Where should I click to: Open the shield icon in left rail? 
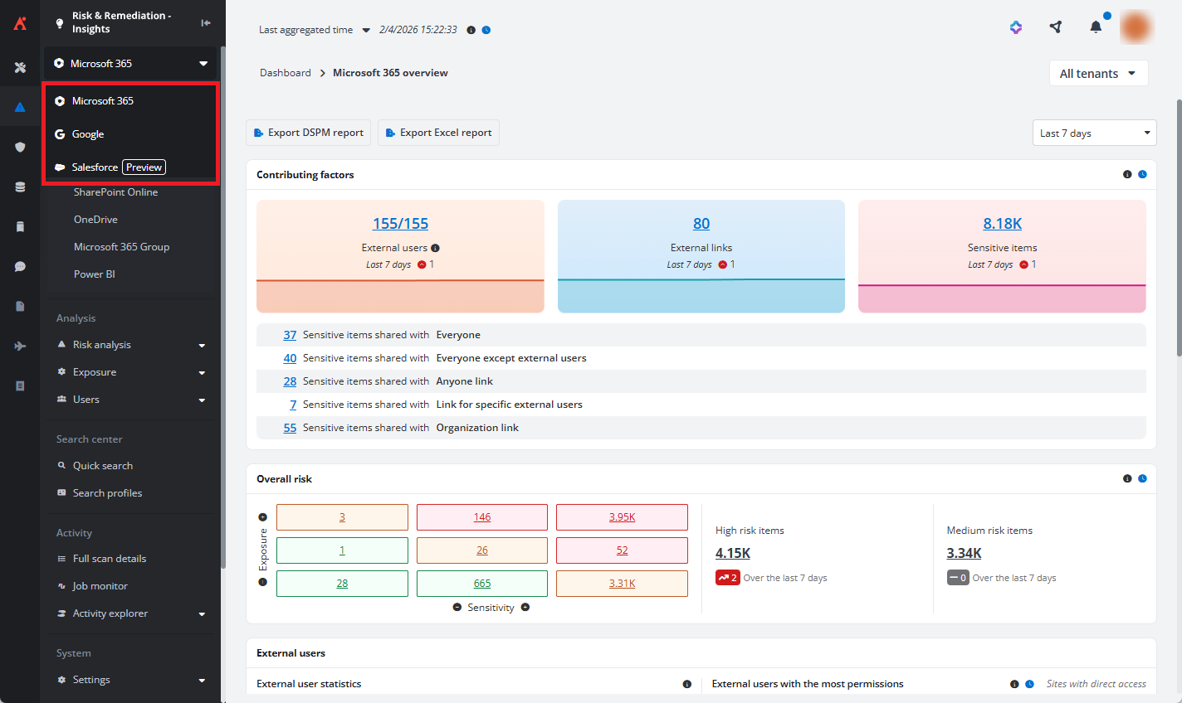[x=20, y=147]
